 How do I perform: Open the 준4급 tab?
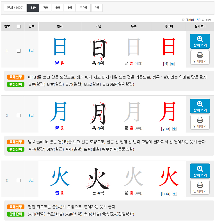coord(83,8)
